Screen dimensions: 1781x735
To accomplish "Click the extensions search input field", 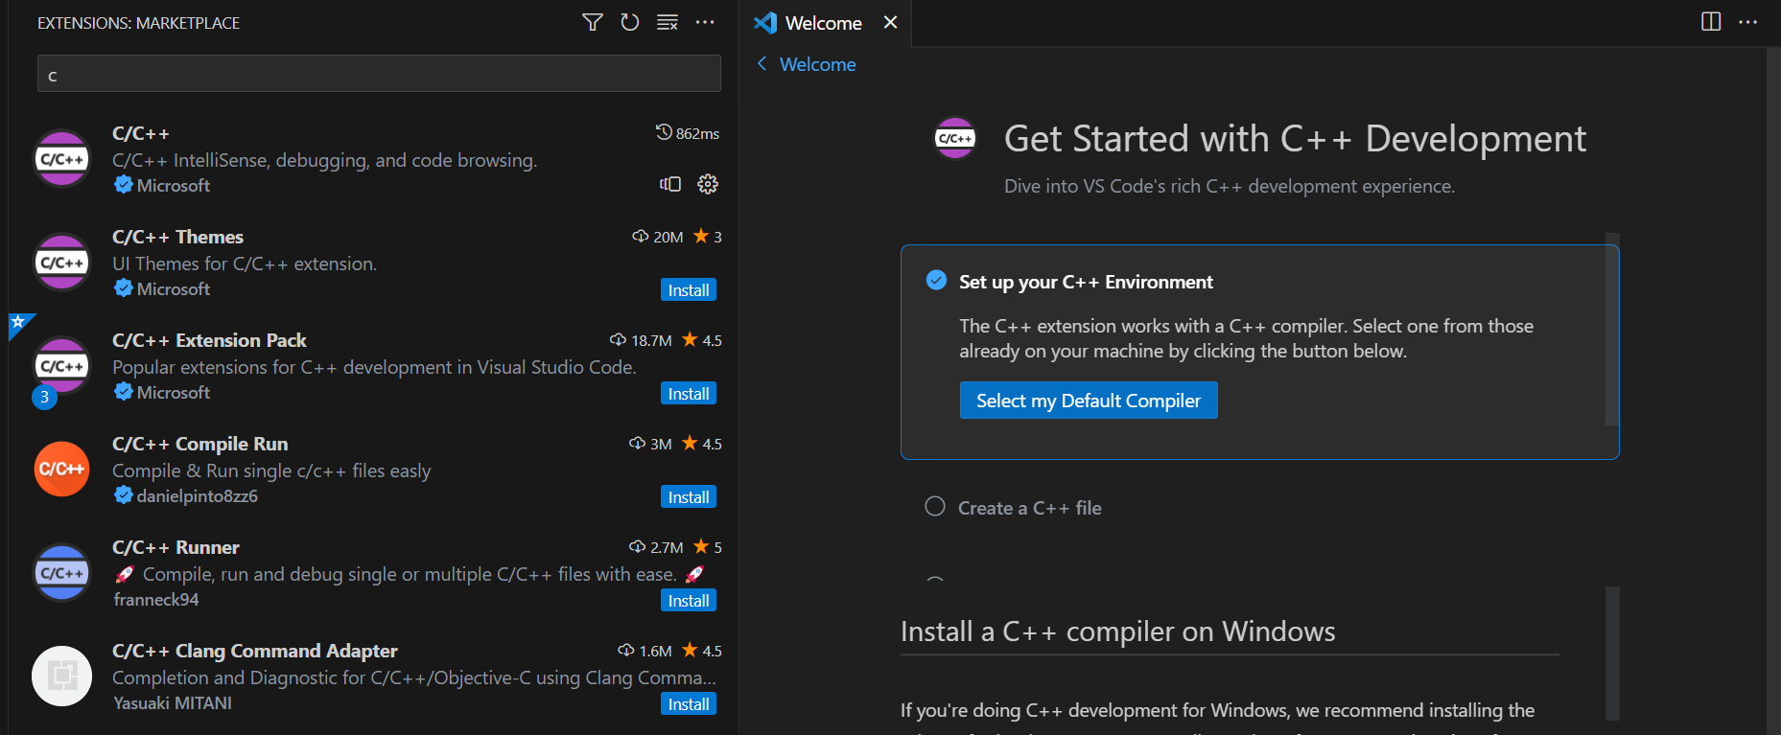I will click(379, 74).
